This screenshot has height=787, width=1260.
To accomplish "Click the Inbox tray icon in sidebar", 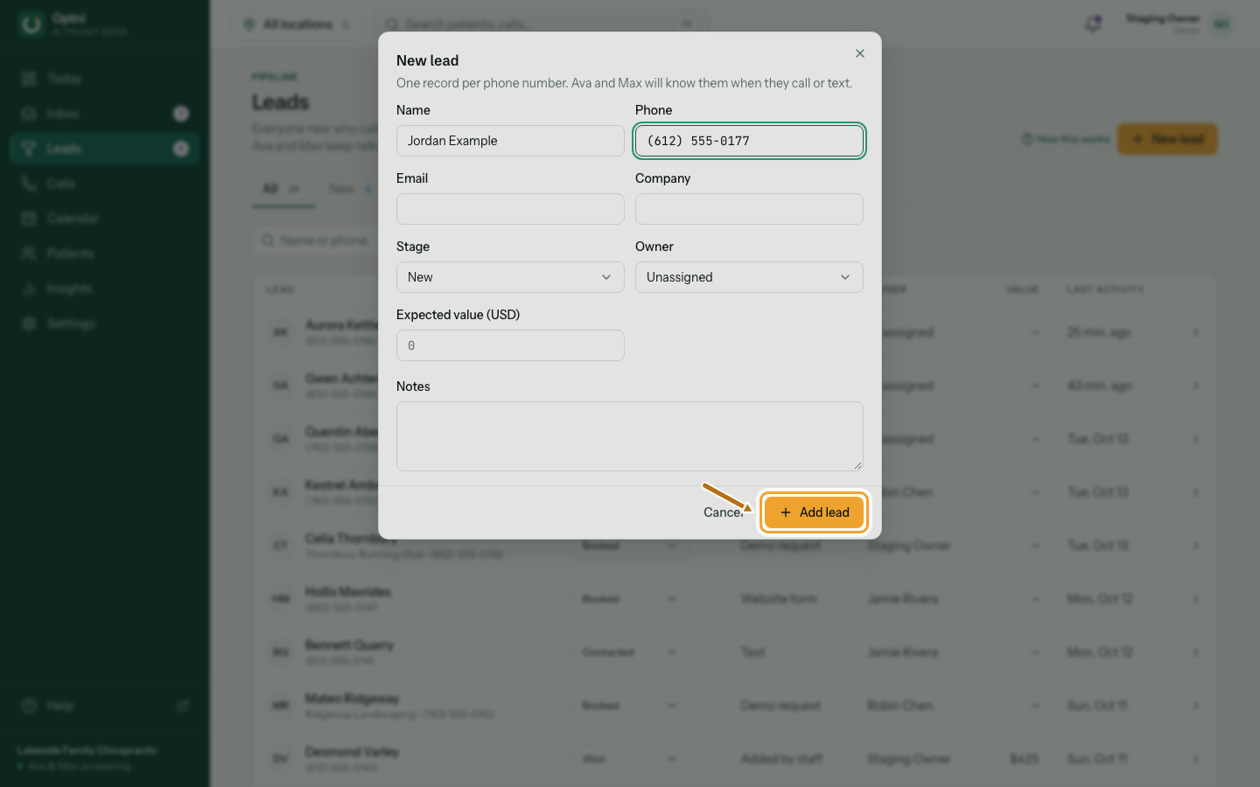I will click(29, 114).
